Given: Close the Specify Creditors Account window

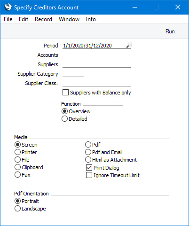Looking at the screenshot, I should pyautogui.click(x=178, y=7).
